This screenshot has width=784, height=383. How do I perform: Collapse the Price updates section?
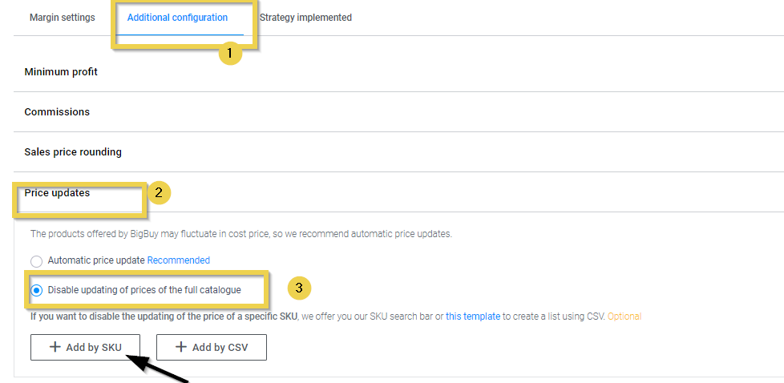tap(57, 193)
